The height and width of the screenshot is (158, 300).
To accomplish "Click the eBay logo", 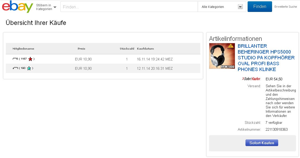I will [18, 7].
